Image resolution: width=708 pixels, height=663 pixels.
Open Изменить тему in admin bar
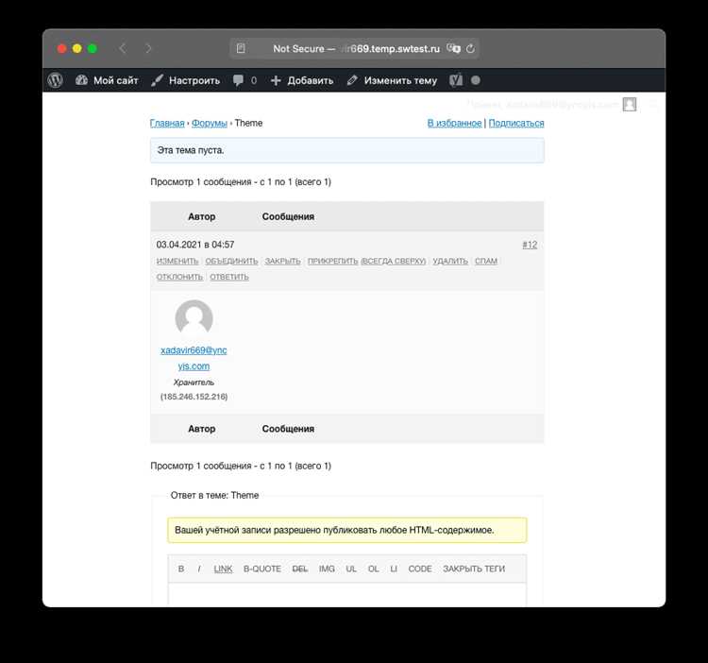click(x=392, y=80)
